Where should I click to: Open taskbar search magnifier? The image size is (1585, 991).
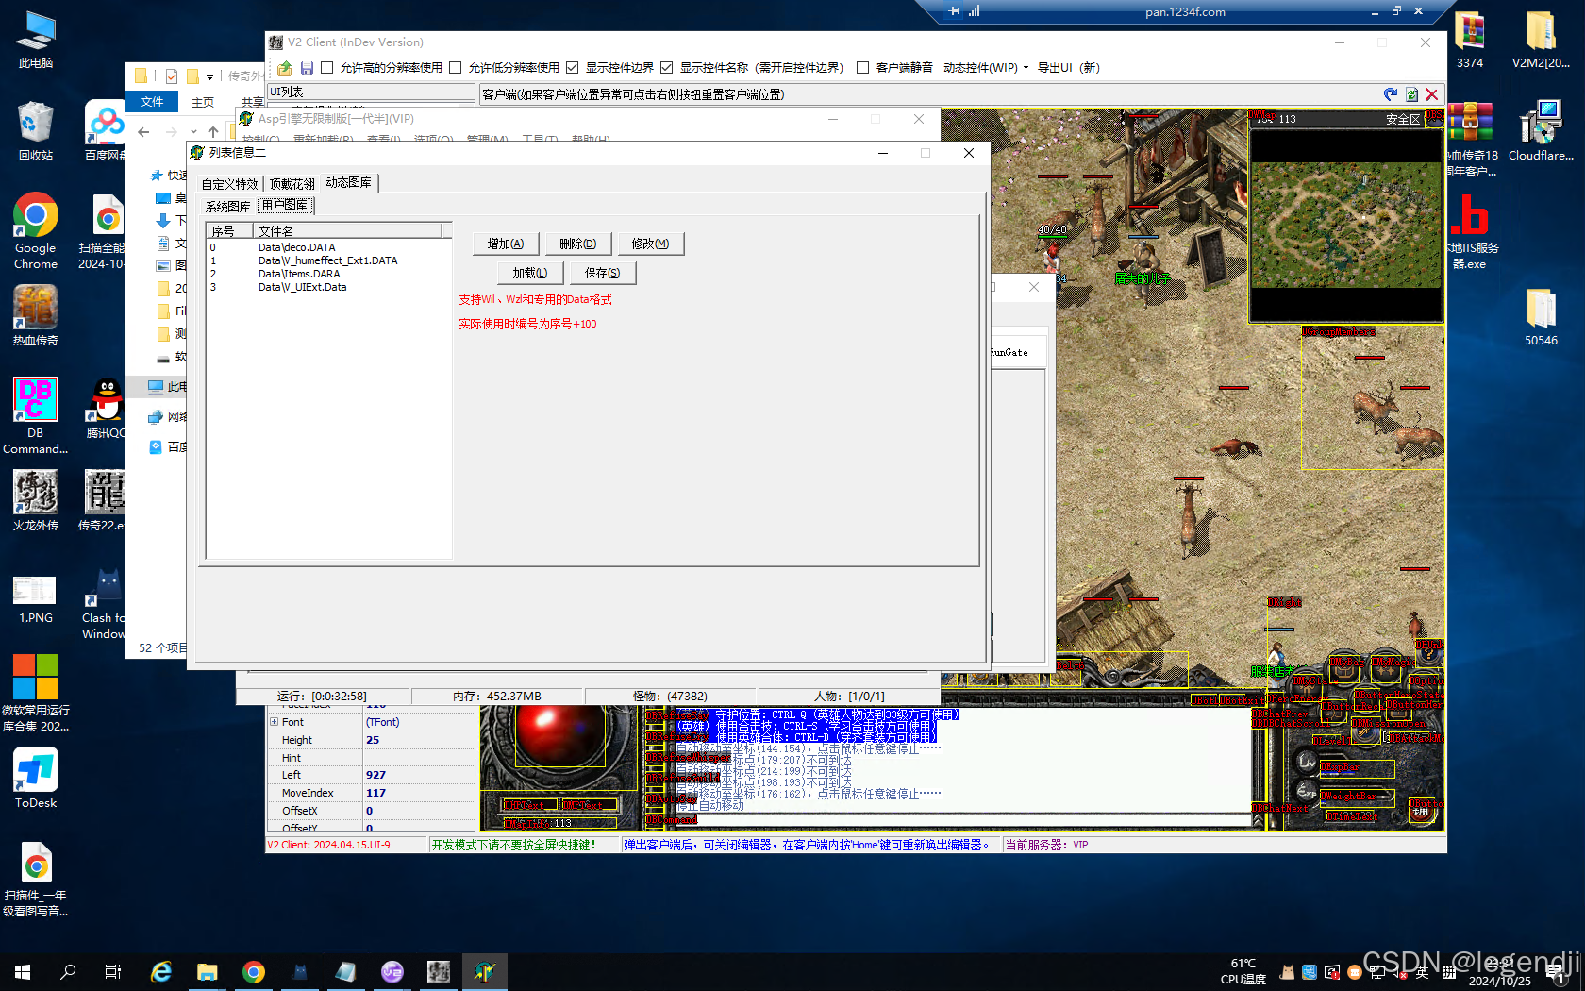click(x=68, y=971)
